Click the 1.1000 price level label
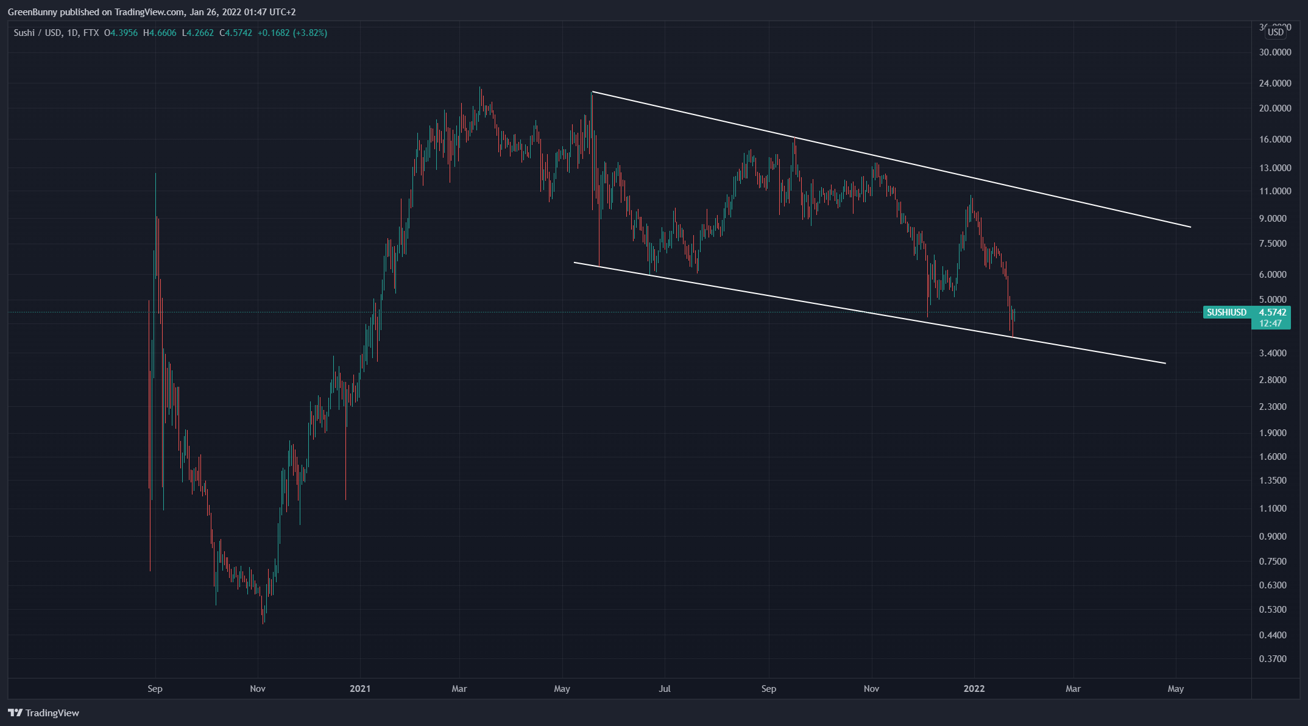This screenshot has width=1308, height=726. pos(1273,509)
